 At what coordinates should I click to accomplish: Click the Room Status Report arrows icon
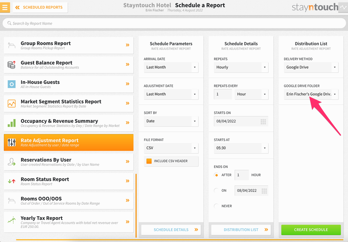(12, 181)
